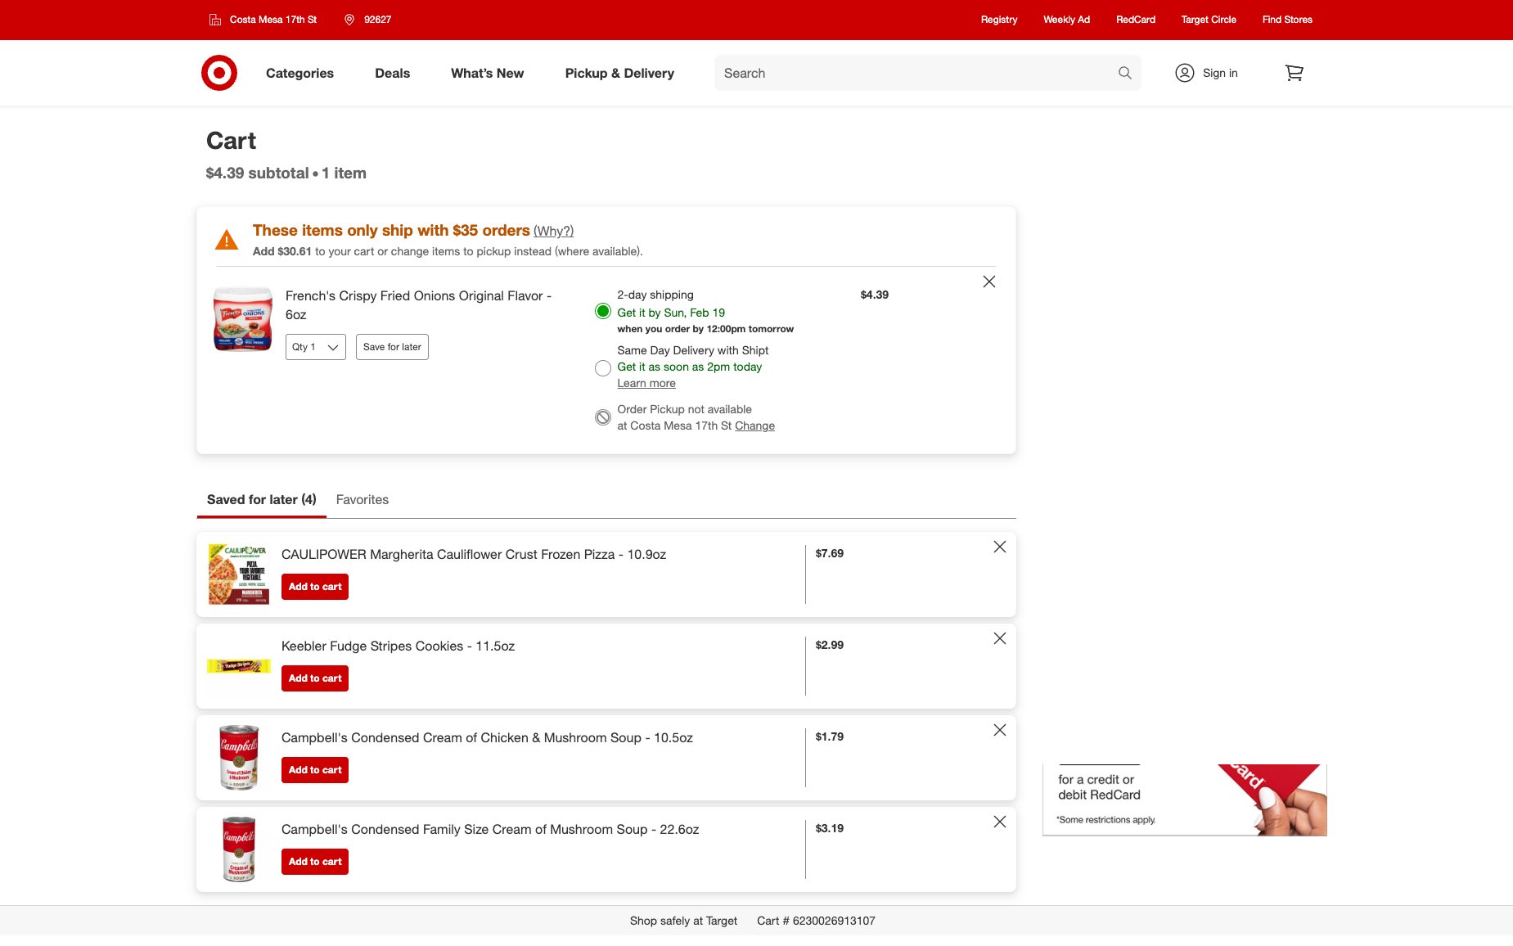The image size is (1513, 946).
Task: Click the RedCard credit or debit ad banner
Action: point(1184,800)
